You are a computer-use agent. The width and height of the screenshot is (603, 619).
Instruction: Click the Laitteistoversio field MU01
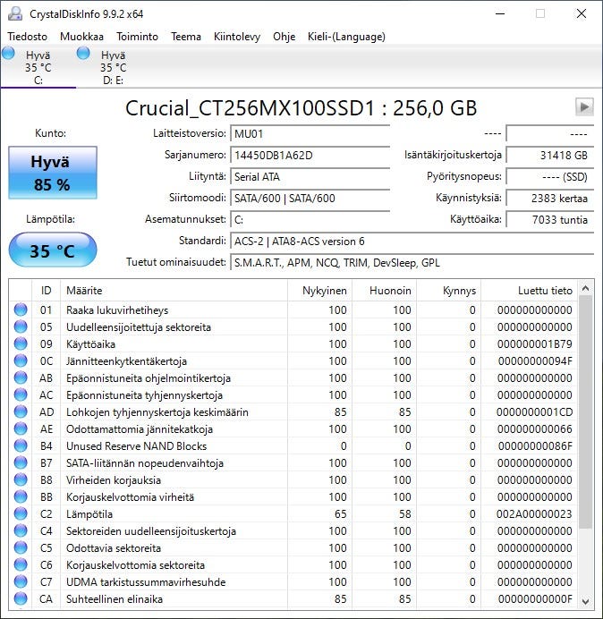pos(310,134)
